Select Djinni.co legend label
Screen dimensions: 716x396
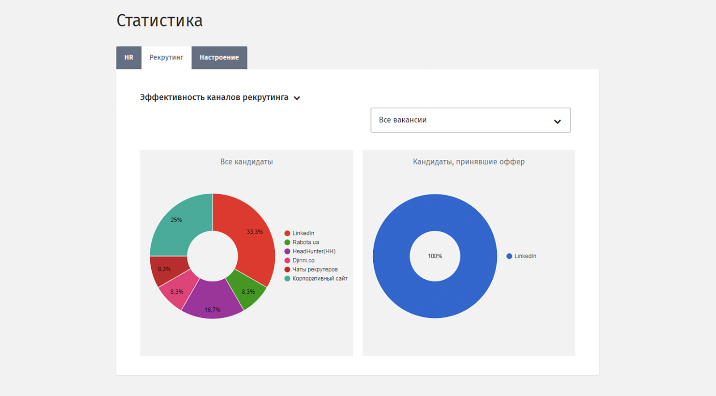pyautogui.click(x=303, y=260)
